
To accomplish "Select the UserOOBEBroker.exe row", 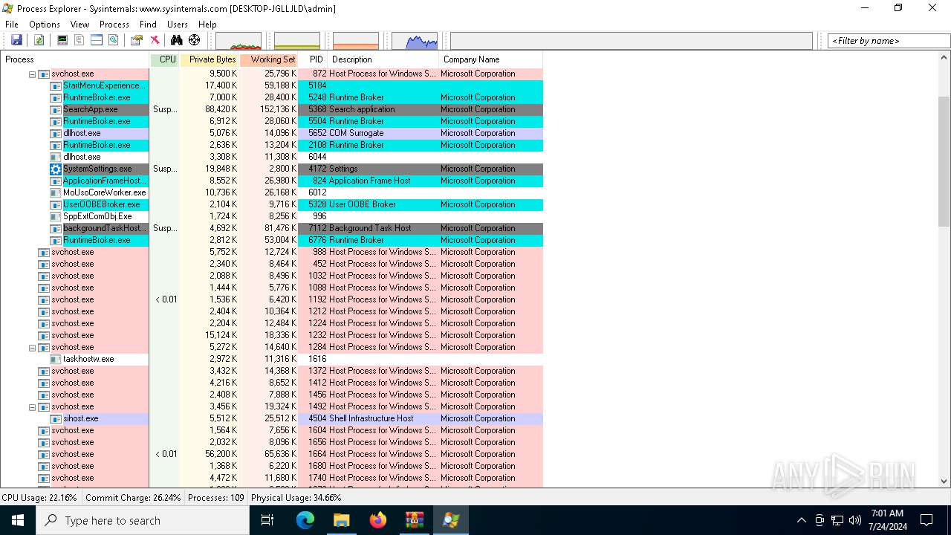I will coord(272,204).
